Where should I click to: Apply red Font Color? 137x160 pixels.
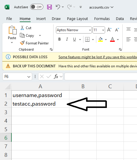point(112,39)
